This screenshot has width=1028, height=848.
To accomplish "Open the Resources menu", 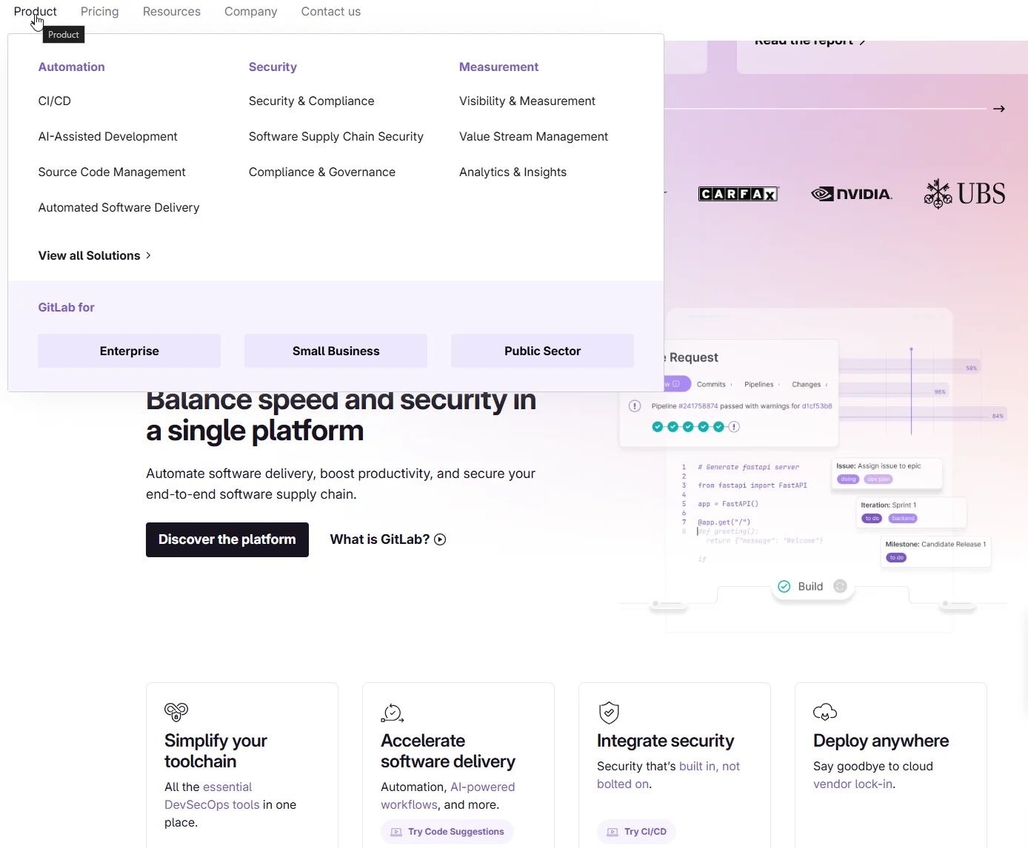I will pos(171,11).
